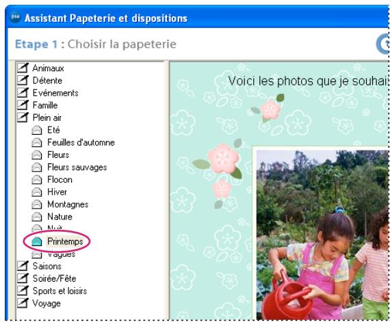Select the Voyage stationery category

47,304
